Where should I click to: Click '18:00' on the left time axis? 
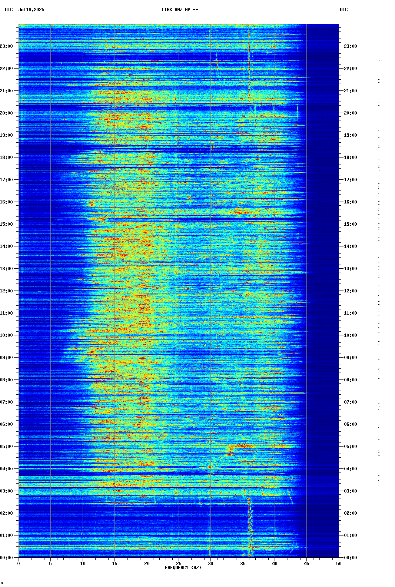coord(6,157)
